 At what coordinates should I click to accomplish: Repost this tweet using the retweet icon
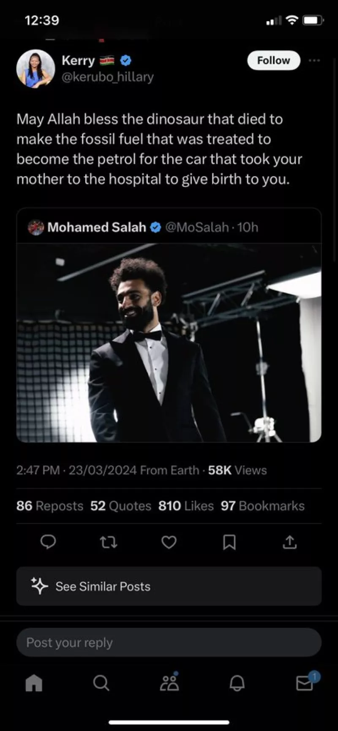coord(108,542)
